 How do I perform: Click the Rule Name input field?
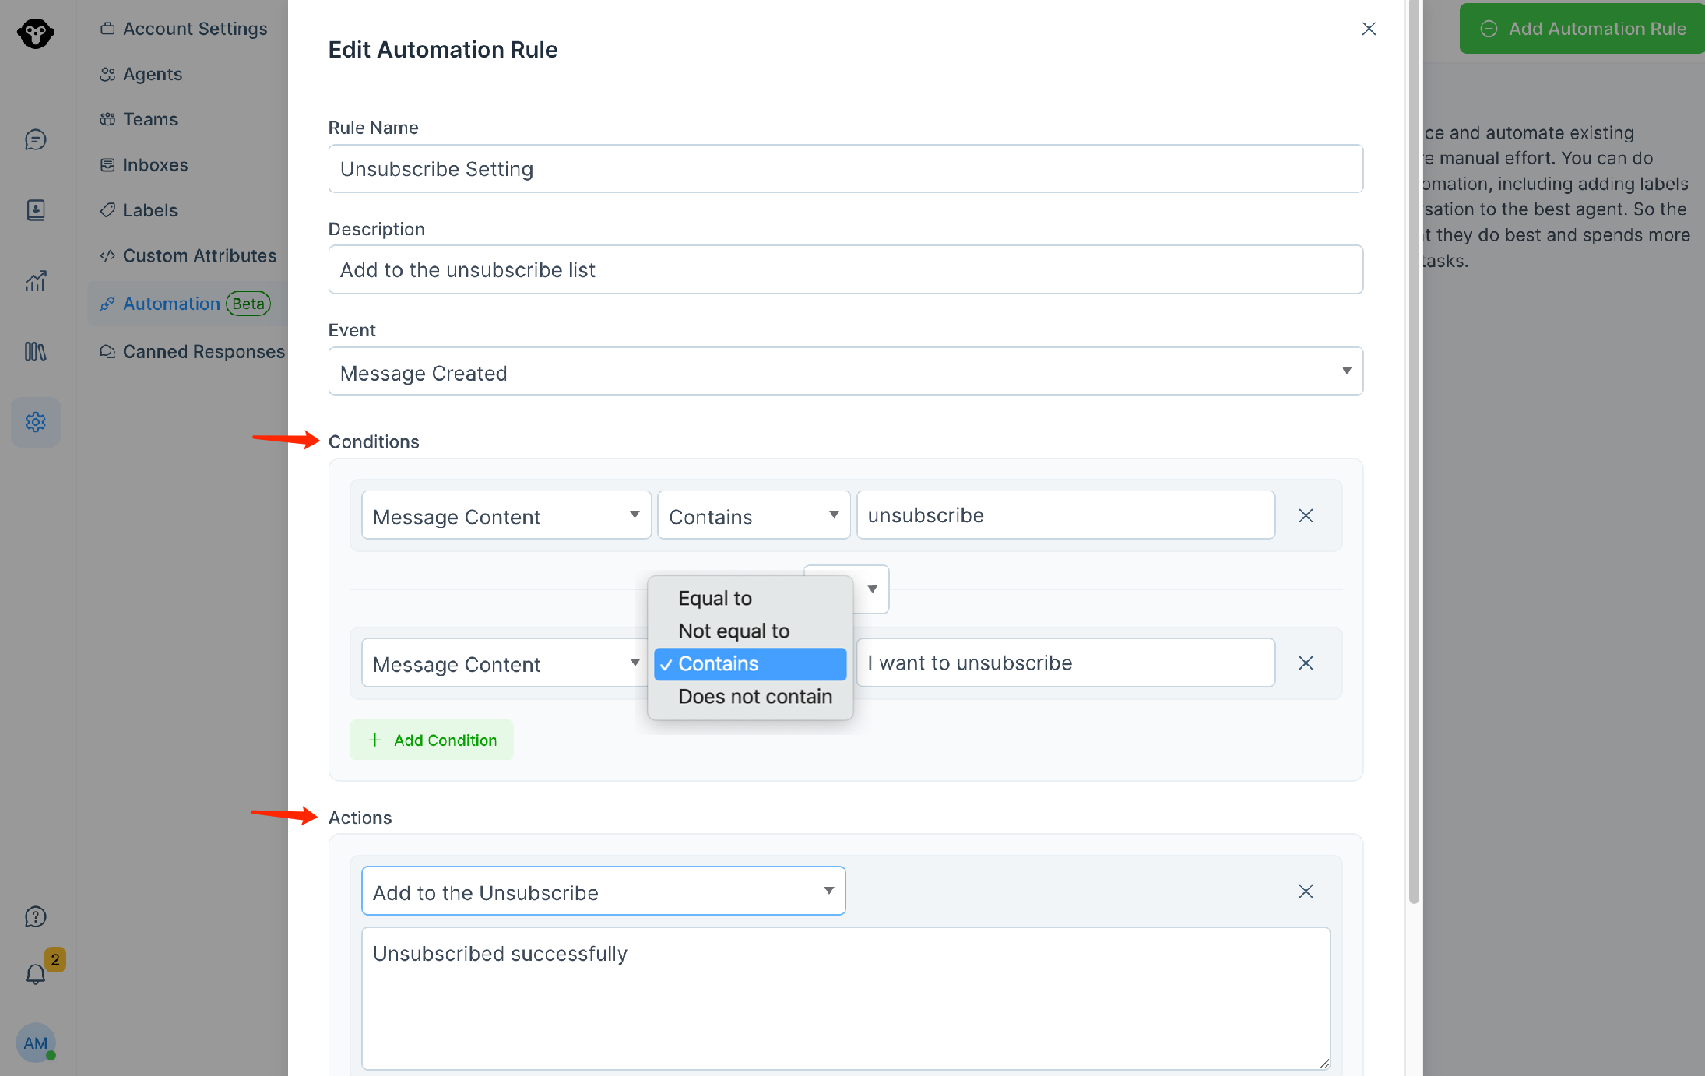point(845,169)
